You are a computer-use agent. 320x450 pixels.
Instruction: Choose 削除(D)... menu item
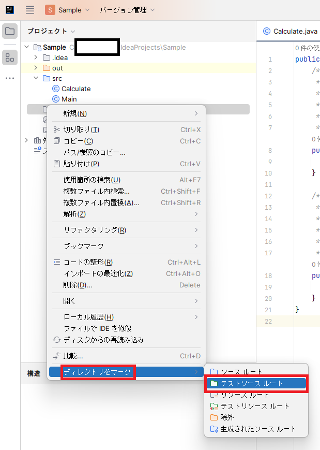coord(126,285)
